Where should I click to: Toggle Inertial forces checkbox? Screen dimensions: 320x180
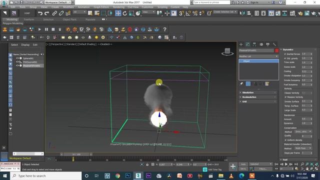[x=285, y=54]
